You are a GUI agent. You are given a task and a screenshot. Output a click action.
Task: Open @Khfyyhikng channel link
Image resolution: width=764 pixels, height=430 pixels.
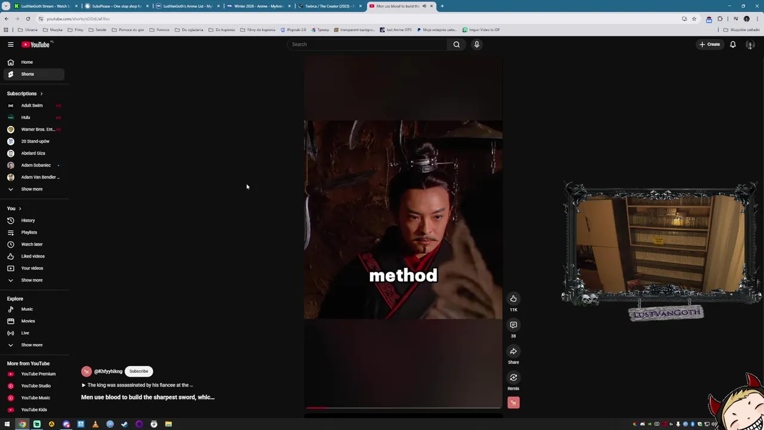coord(108,371)
